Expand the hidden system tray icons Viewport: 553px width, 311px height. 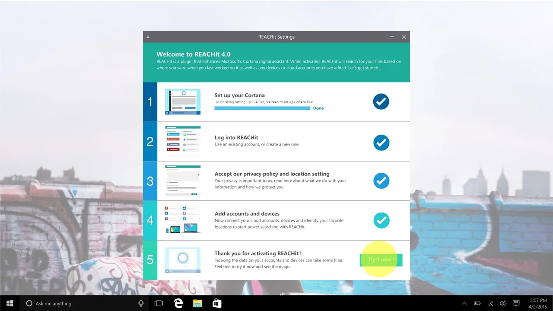[464, 303]
